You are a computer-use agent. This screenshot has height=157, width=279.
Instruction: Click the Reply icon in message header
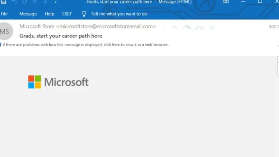click(x=174, y=27)
